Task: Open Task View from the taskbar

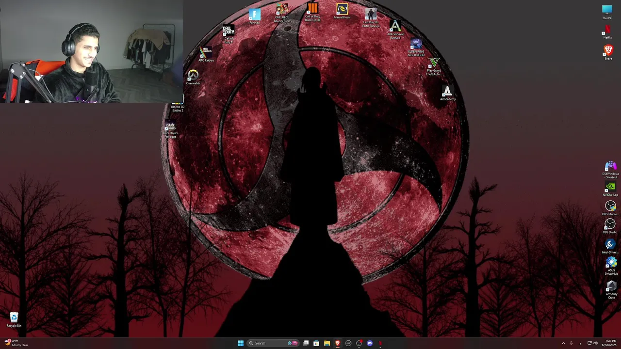Action: pyautogui.click(x=306, y=343)
